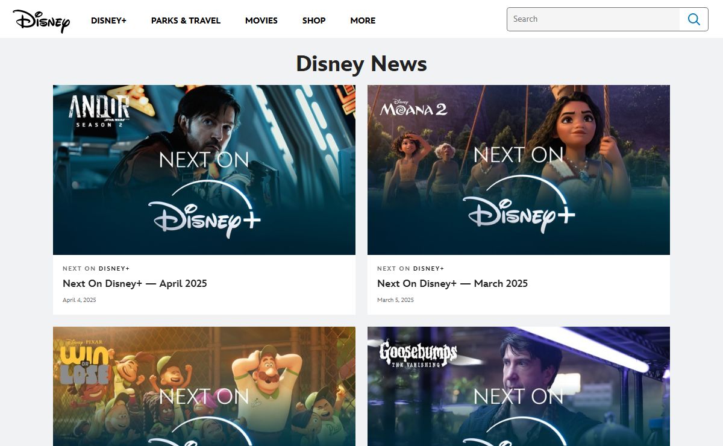
Task: Open the Win or Lose article image
Action: (204, 386)
